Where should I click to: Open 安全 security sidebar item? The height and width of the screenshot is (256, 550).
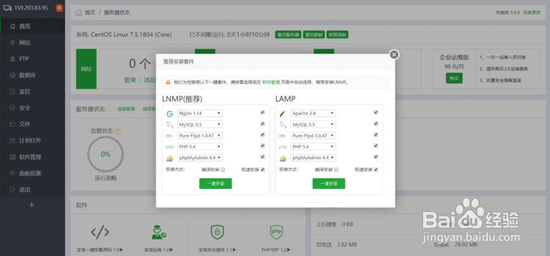[x=32, y=108]
